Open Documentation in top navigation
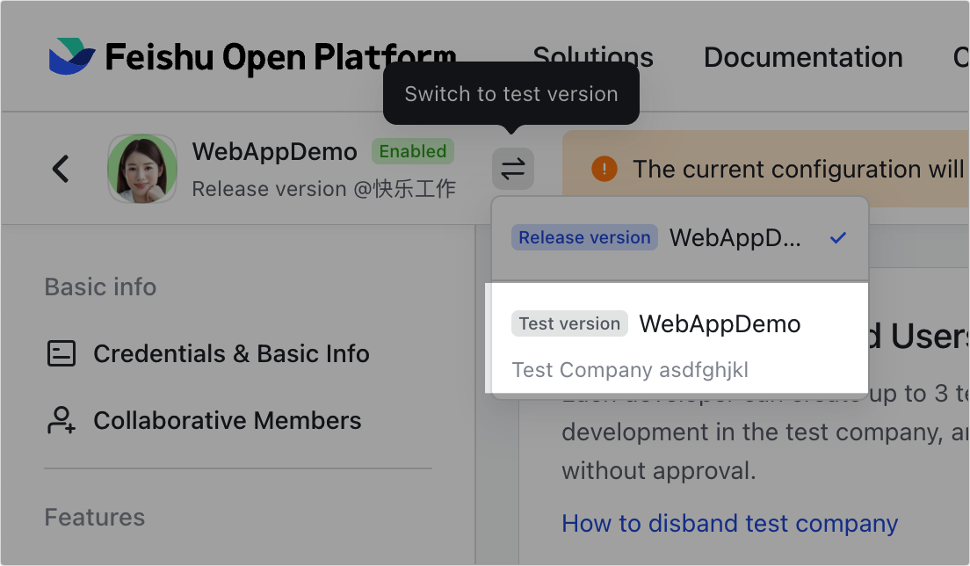Viewport: 970px width, 566px height. [803, 57]
